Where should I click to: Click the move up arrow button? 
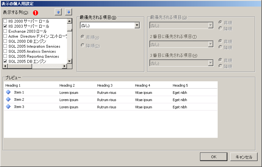click(x=58, y=12)
